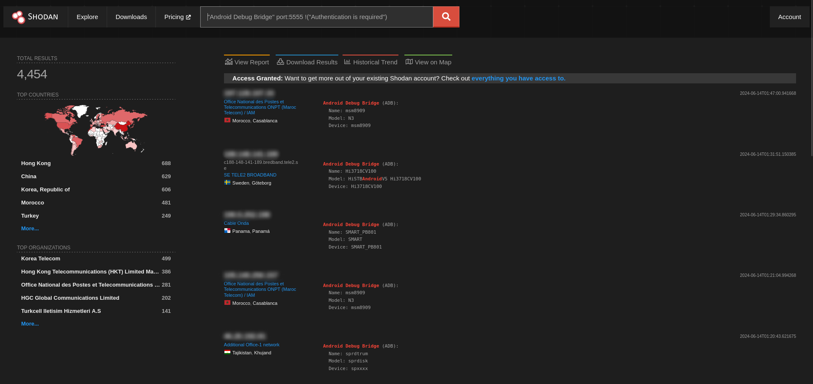The width and height of the screenshot is (813, 384).
Task: Filter results by Hong Kong
Action: (36, 163)
